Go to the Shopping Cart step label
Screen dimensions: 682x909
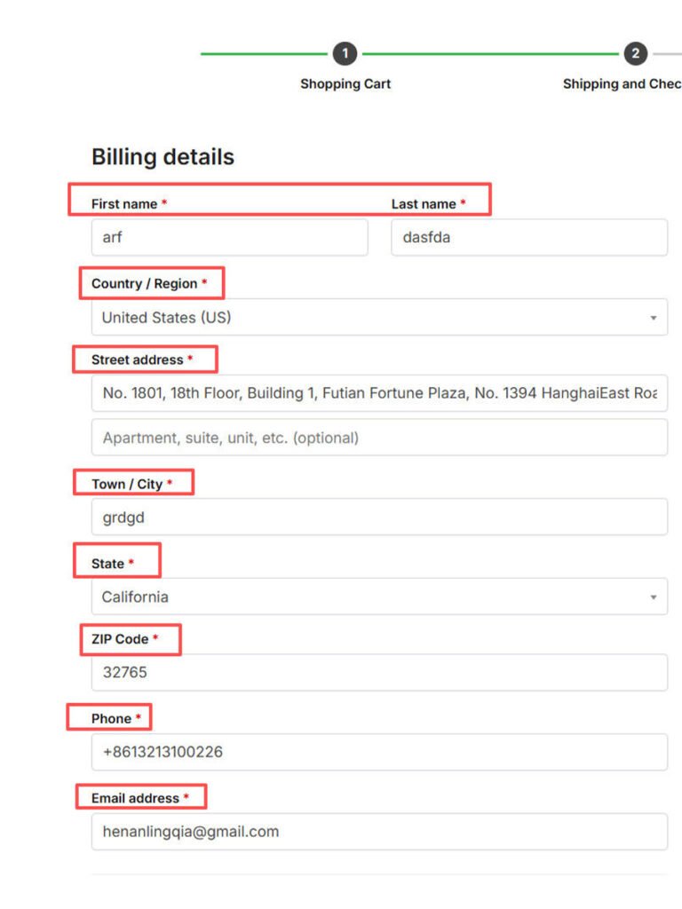pos(345,84)
